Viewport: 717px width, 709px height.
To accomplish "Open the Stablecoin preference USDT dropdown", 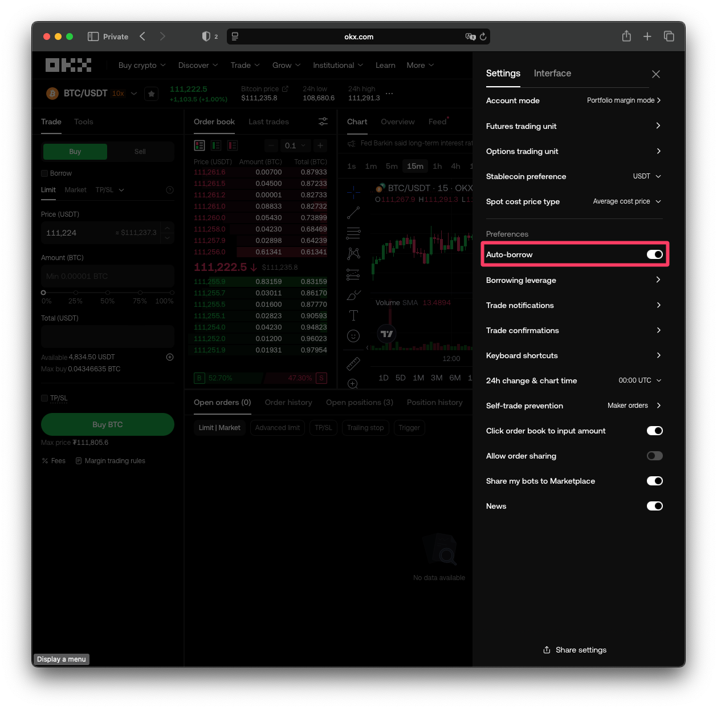I will tap(646, 176).
